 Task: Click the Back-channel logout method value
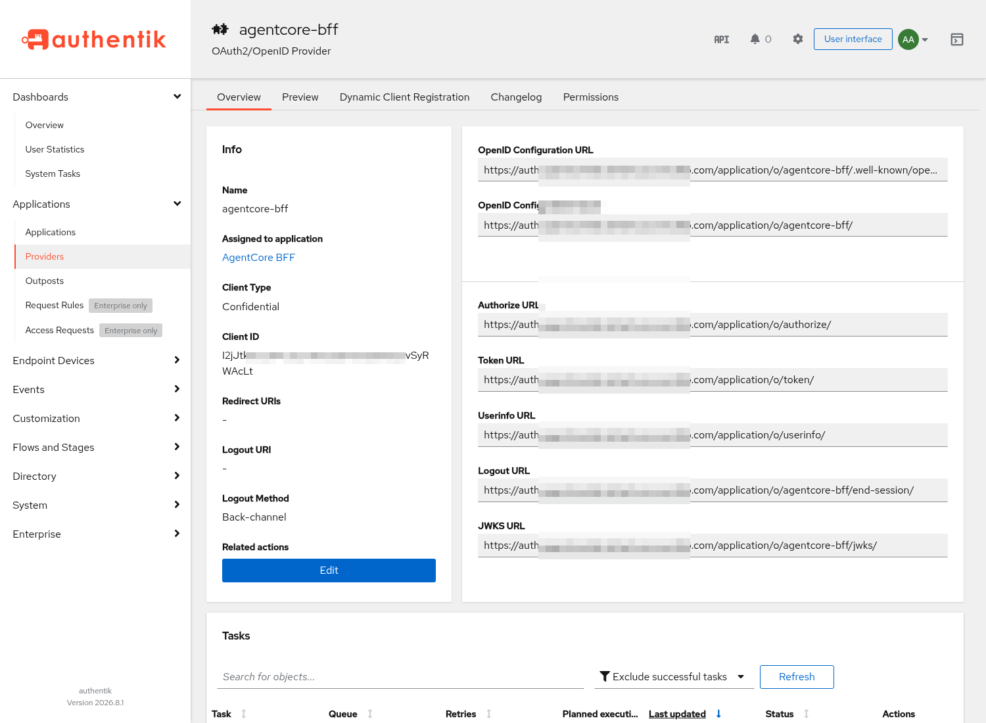pyautogui.click(x=254, y=517)
